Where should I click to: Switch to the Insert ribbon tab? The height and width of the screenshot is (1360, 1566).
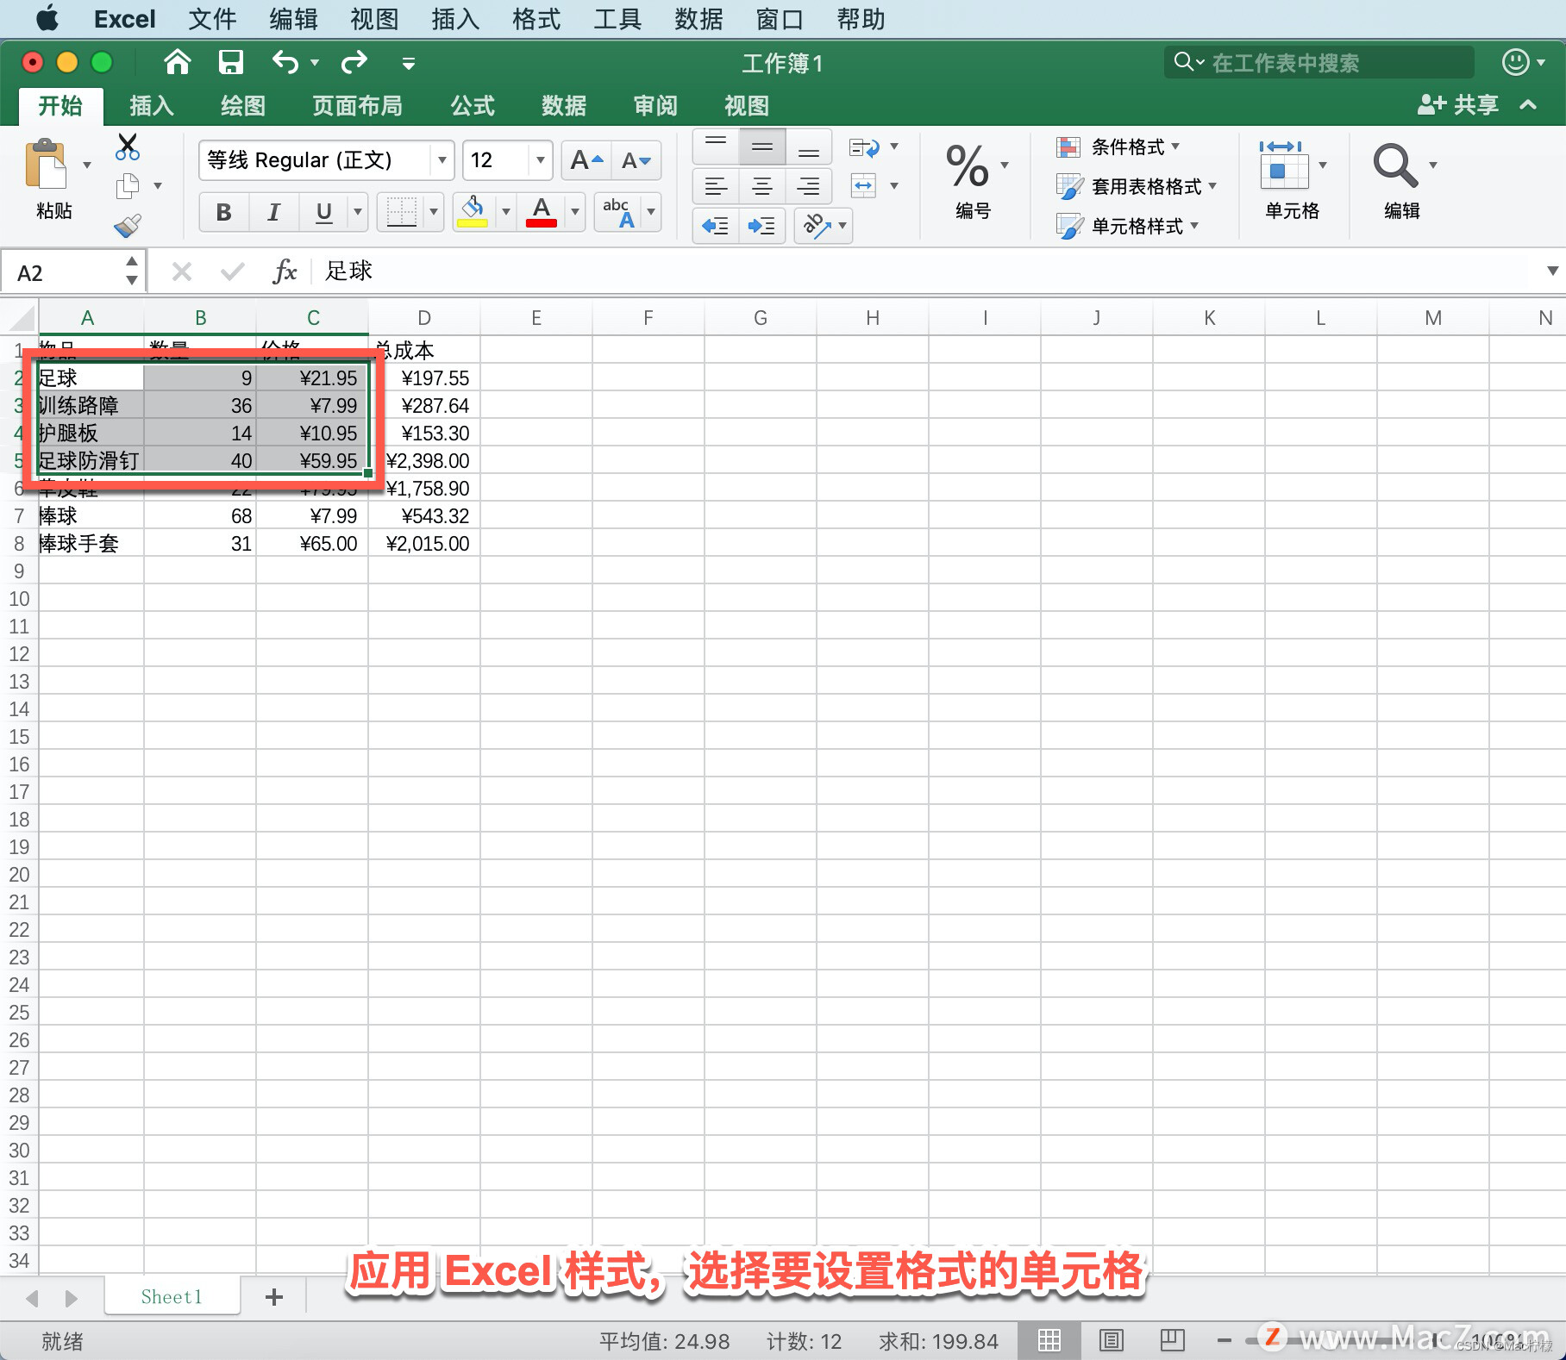click(x=152, y=106)
